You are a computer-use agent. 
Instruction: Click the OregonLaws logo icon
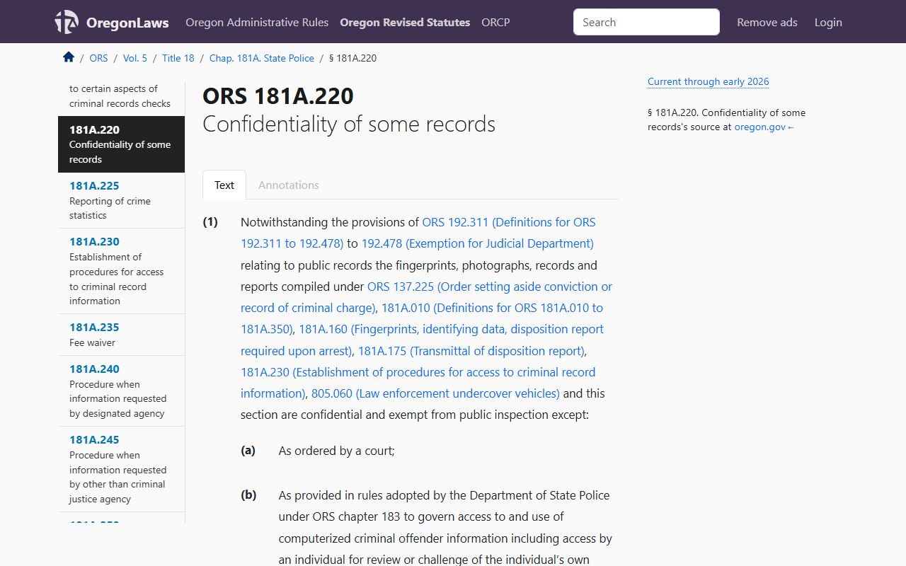[67, 22]
